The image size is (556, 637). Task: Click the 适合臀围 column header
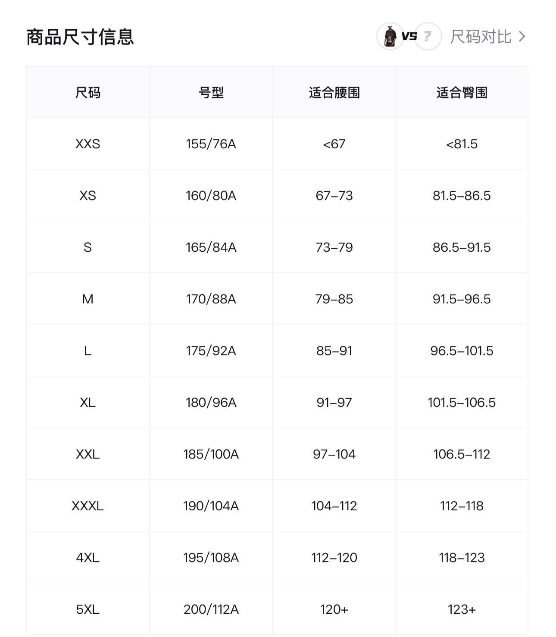coord(462,92)
